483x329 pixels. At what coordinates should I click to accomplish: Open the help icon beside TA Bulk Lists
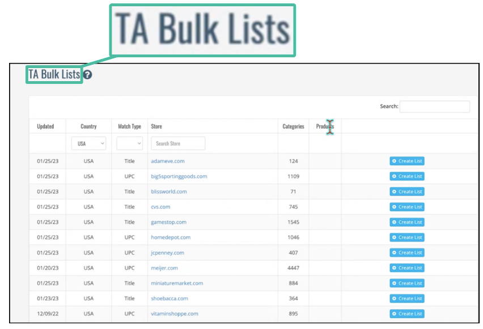click(87, 75)
